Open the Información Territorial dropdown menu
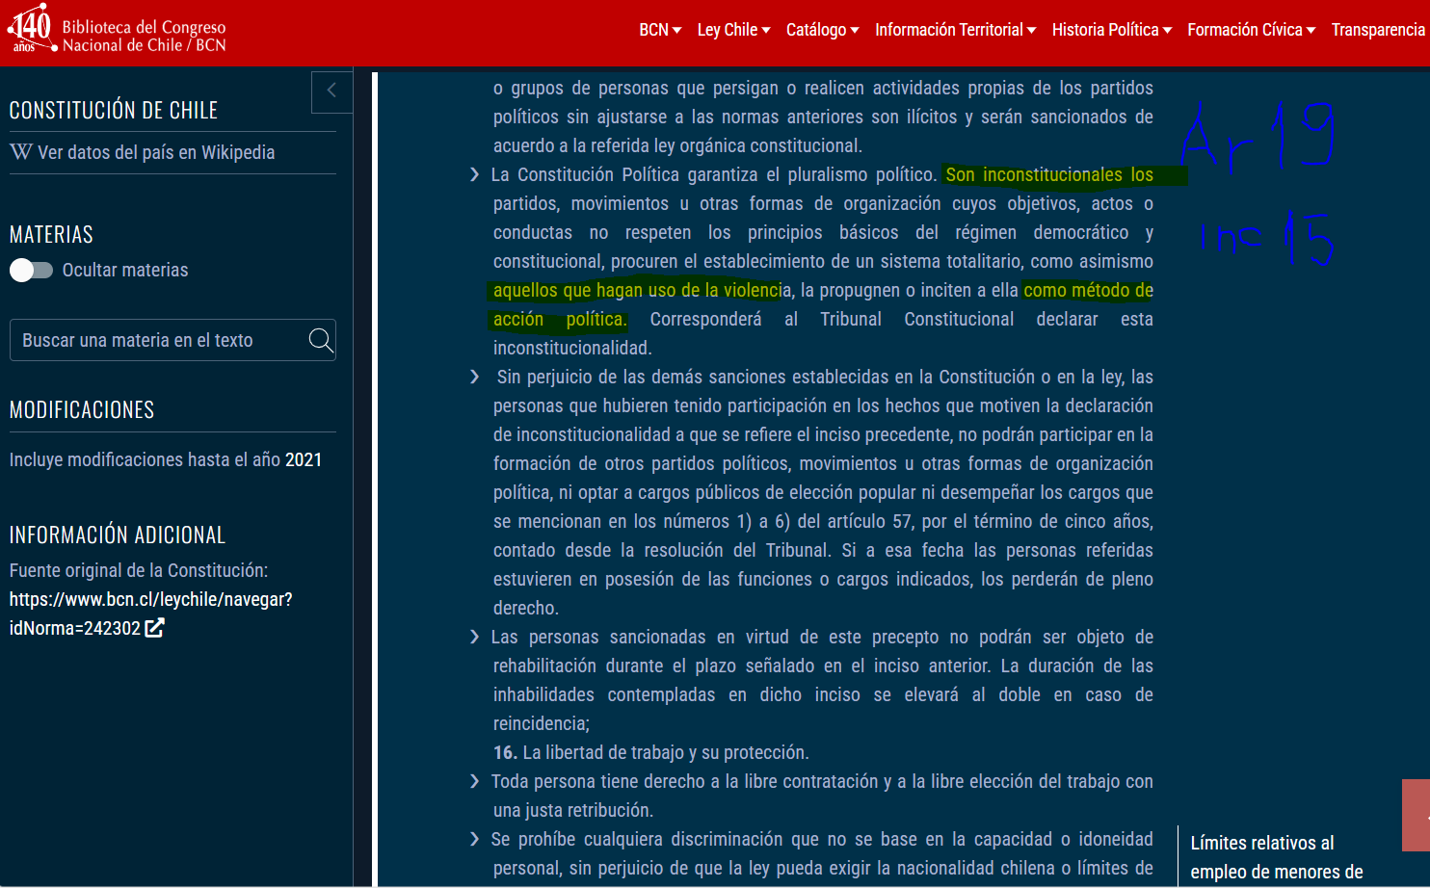The image size is (1430, 888). [955, 30]
